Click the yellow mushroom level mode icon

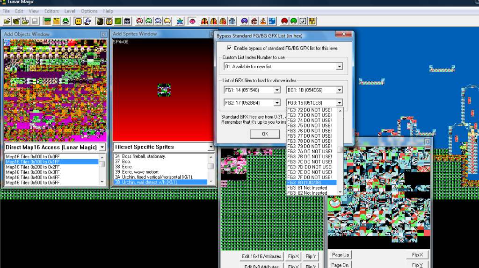(x=167, y=21)
